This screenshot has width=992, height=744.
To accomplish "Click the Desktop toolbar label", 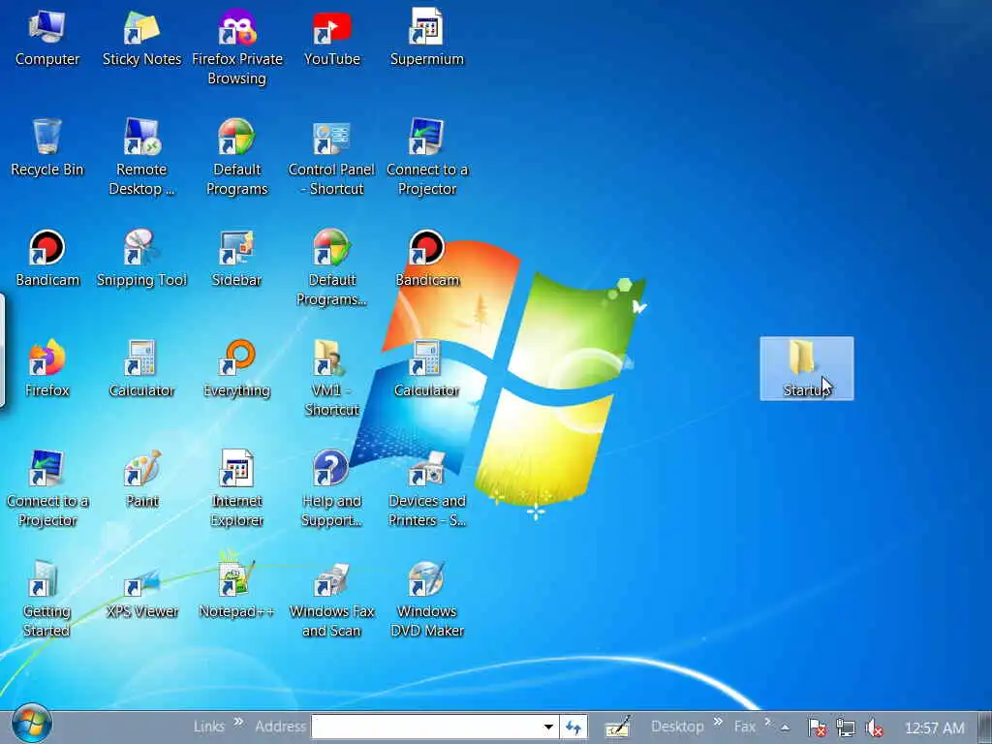I will 677,727.
